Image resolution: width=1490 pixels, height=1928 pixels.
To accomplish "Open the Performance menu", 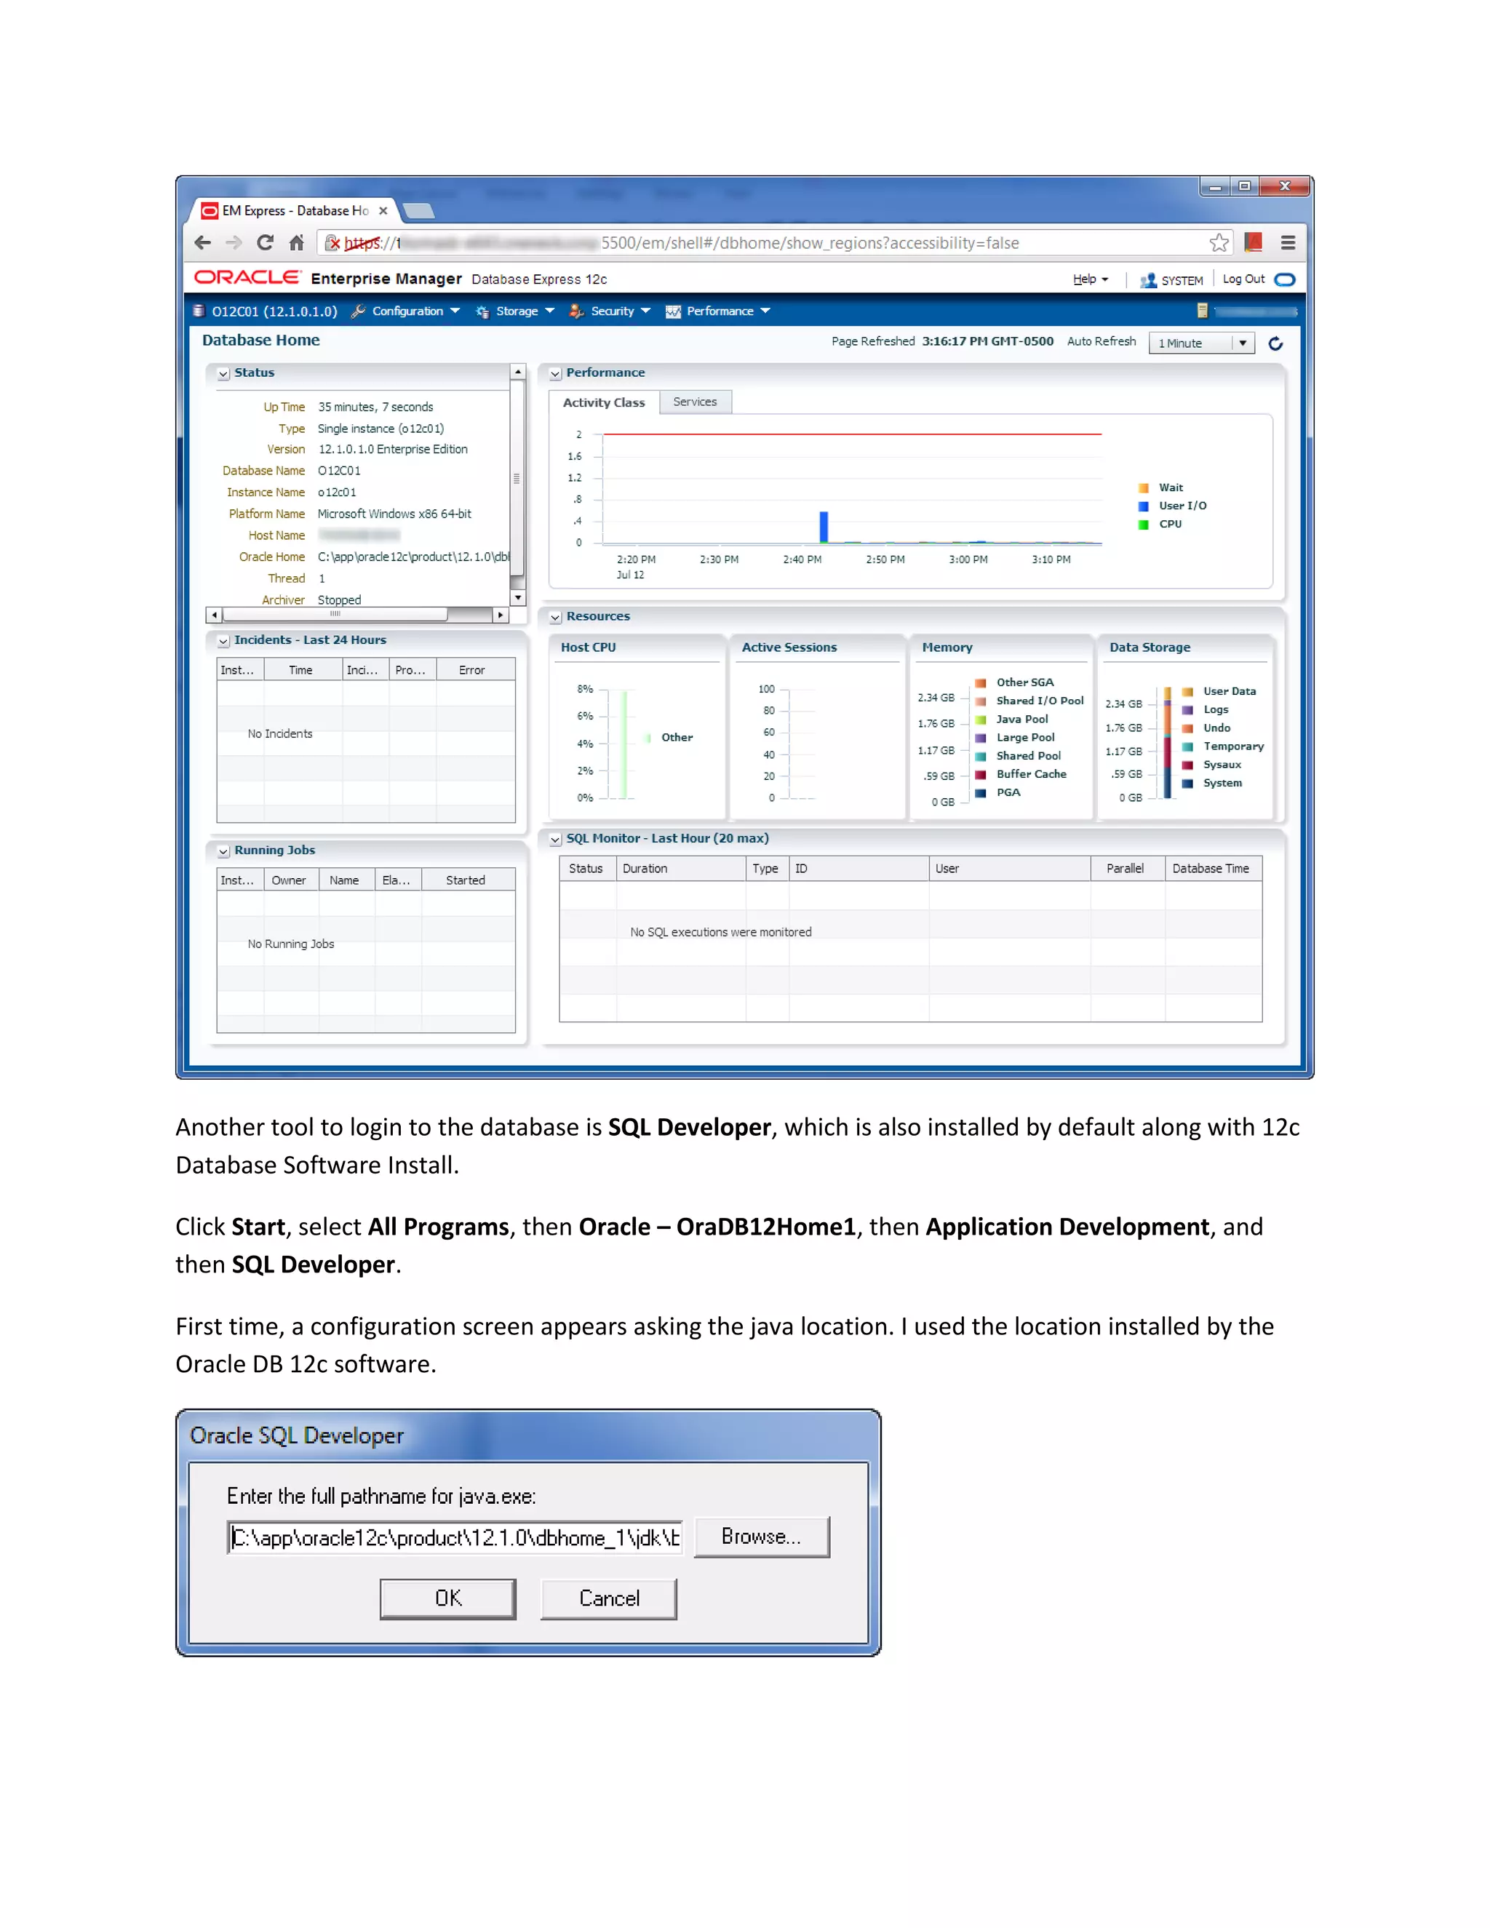I will 728,311.
